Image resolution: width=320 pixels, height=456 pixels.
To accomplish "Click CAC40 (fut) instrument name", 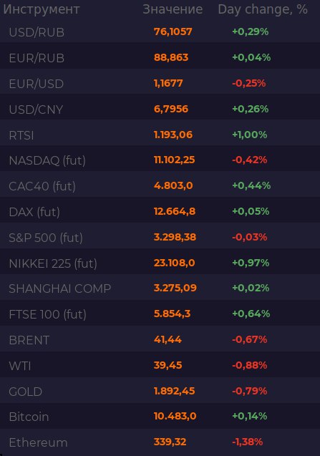I will [x=42, y=186].
